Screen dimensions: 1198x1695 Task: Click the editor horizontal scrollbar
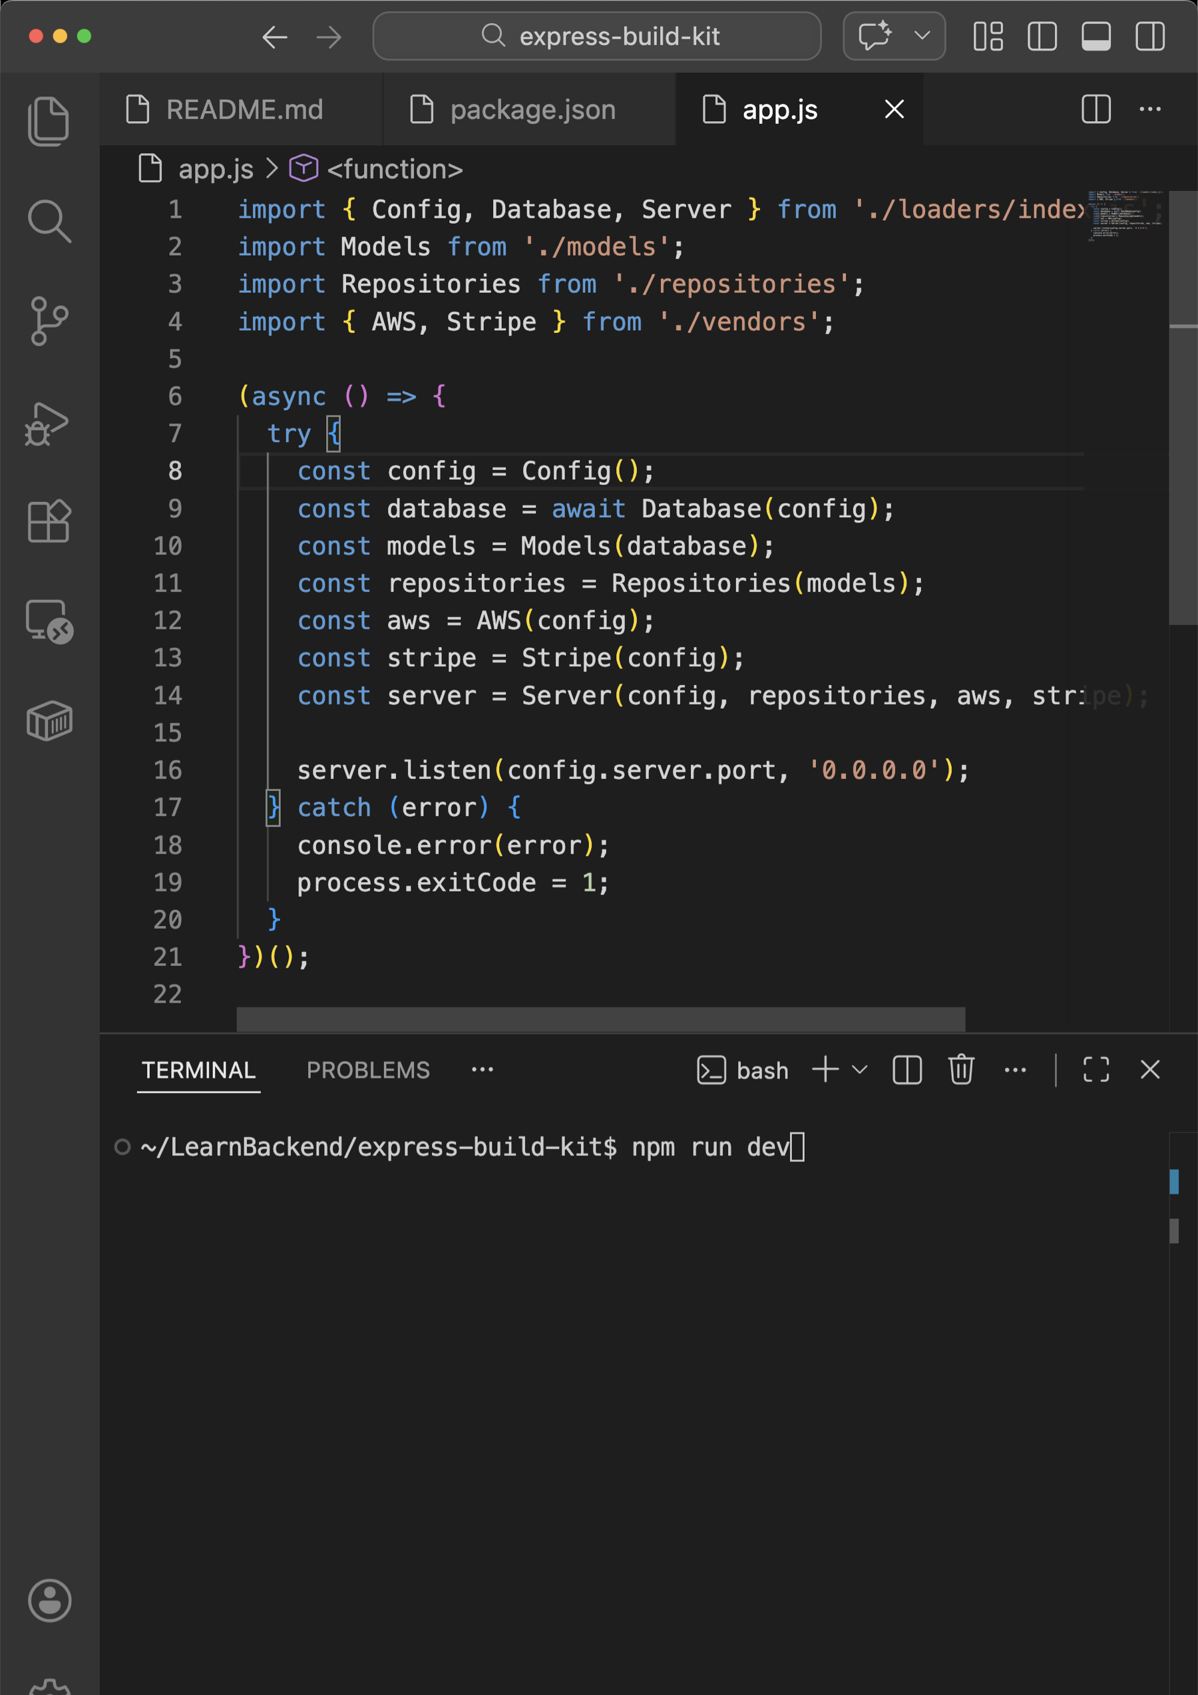pyautogui.click(x=600, y=1019)
